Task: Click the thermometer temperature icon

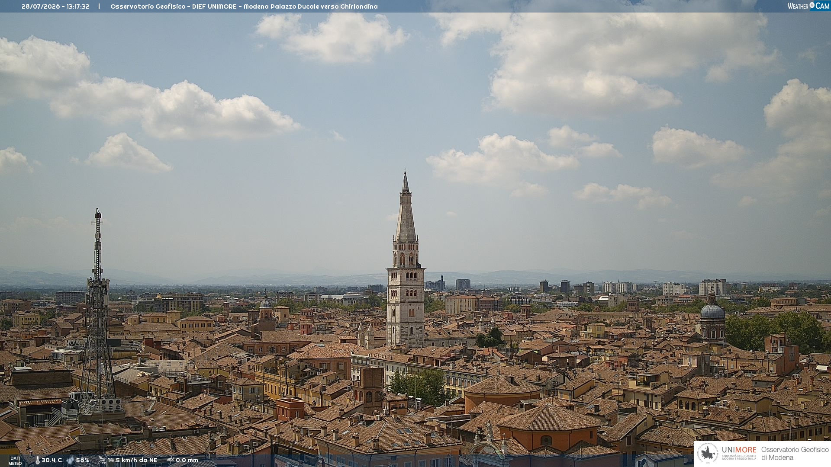Action: click(x=38, y=460)
